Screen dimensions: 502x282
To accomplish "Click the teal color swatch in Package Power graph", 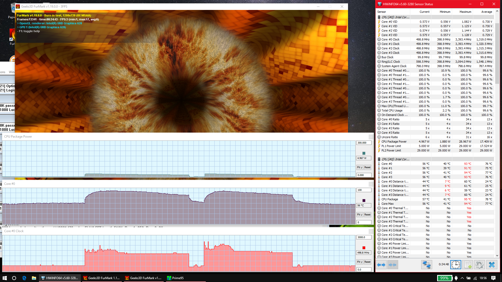I will pos(364,153).
